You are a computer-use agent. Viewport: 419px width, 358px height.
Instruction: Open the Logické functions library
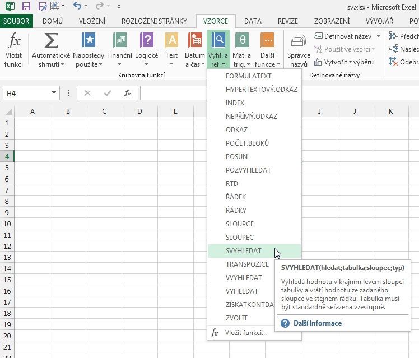point(146,50)
